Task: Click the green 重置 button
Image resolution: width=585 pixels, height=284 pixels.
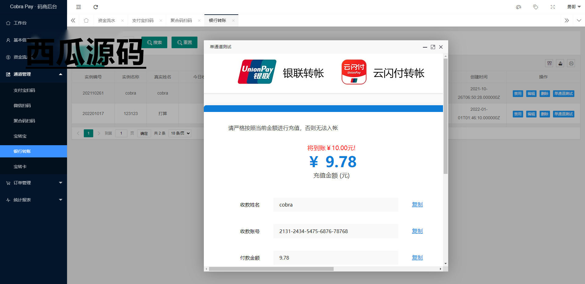Action: (x=184, y=42)
